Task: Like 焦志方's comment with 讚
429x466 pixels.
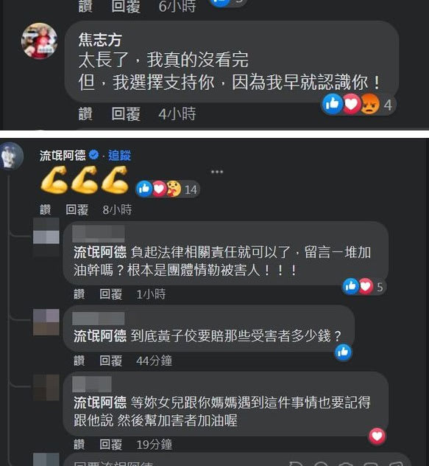Action: [85, 114]
